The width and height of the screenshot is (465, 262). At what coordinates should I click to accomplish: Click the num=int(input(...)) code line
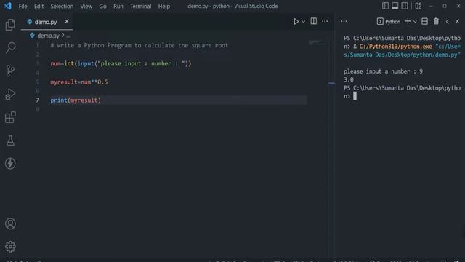point(121,63)
